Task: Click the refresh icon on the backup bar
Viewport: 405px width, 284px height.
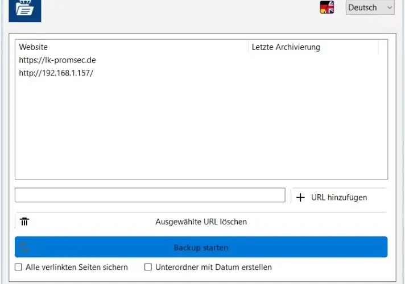Action: pyautogui.click(x=24, y=247)
